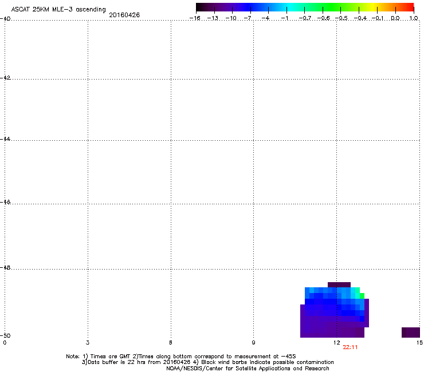Click the red 22:11 time label
424x372 pixels.
click(350, 347)
